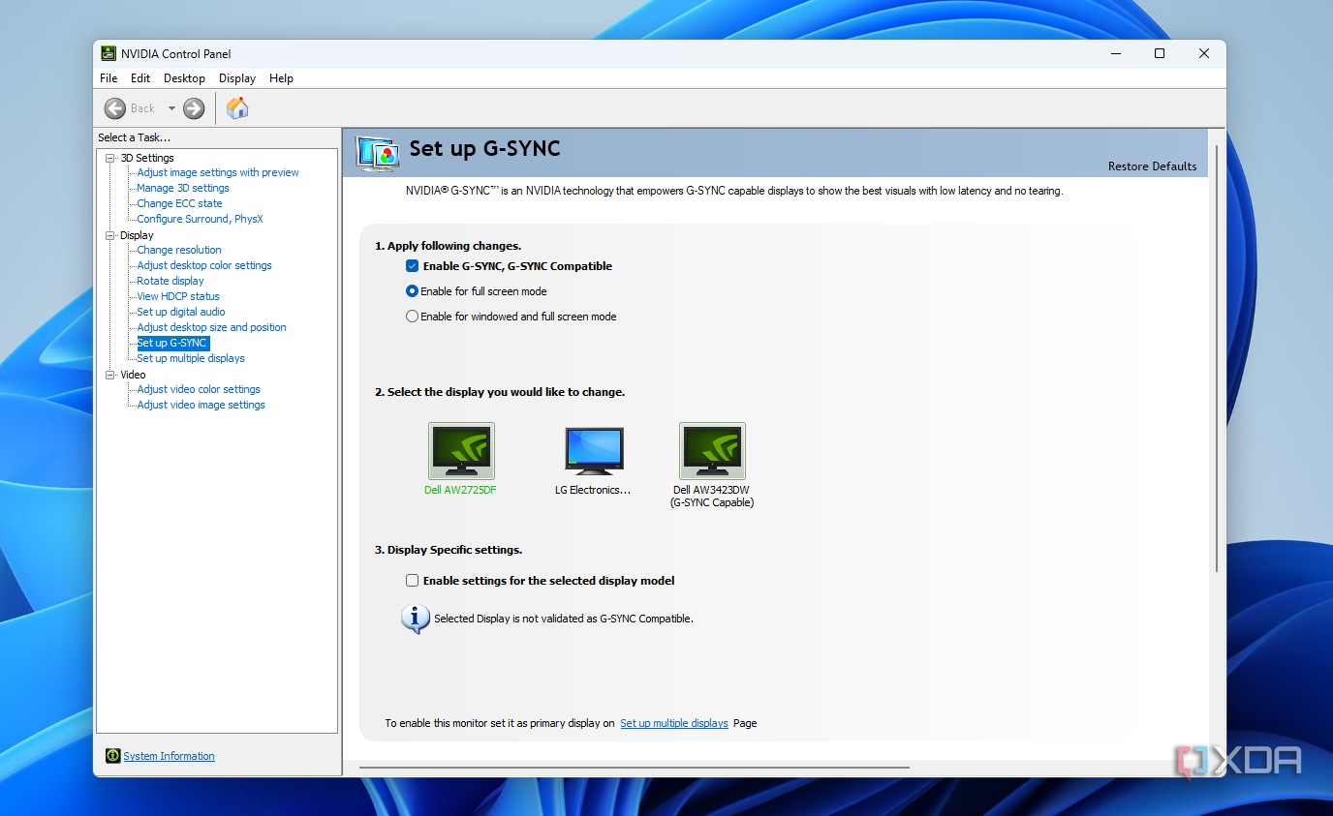1333x816 pixels.
Task: Open the Back button dropdown arrow
Action: (x=172, y=108)
